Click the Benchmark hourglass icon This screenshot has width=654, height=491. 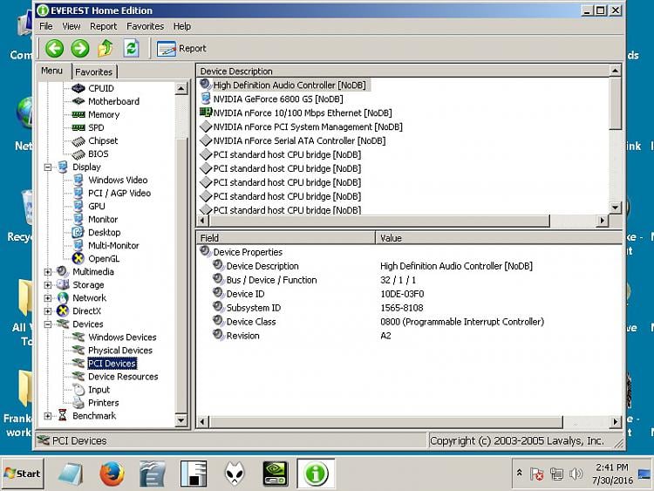(63, 415)
